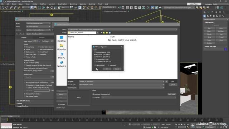This screenshot has height=129, width=229.
Task: Open the Save as type dropdown
Action: pyautogui.click(x=163, y=85)
